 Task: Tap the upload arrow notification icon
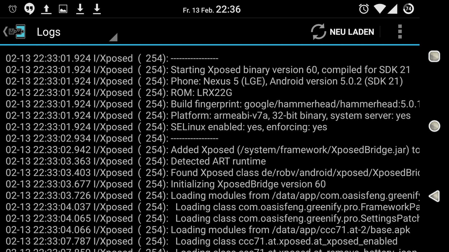coord(46,9)
